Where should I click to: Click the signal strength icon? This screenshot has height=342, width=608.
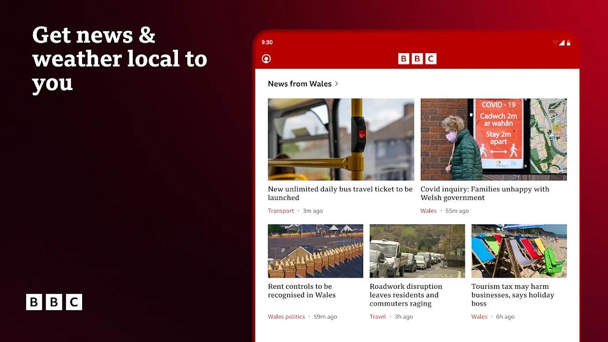[562, 42]
